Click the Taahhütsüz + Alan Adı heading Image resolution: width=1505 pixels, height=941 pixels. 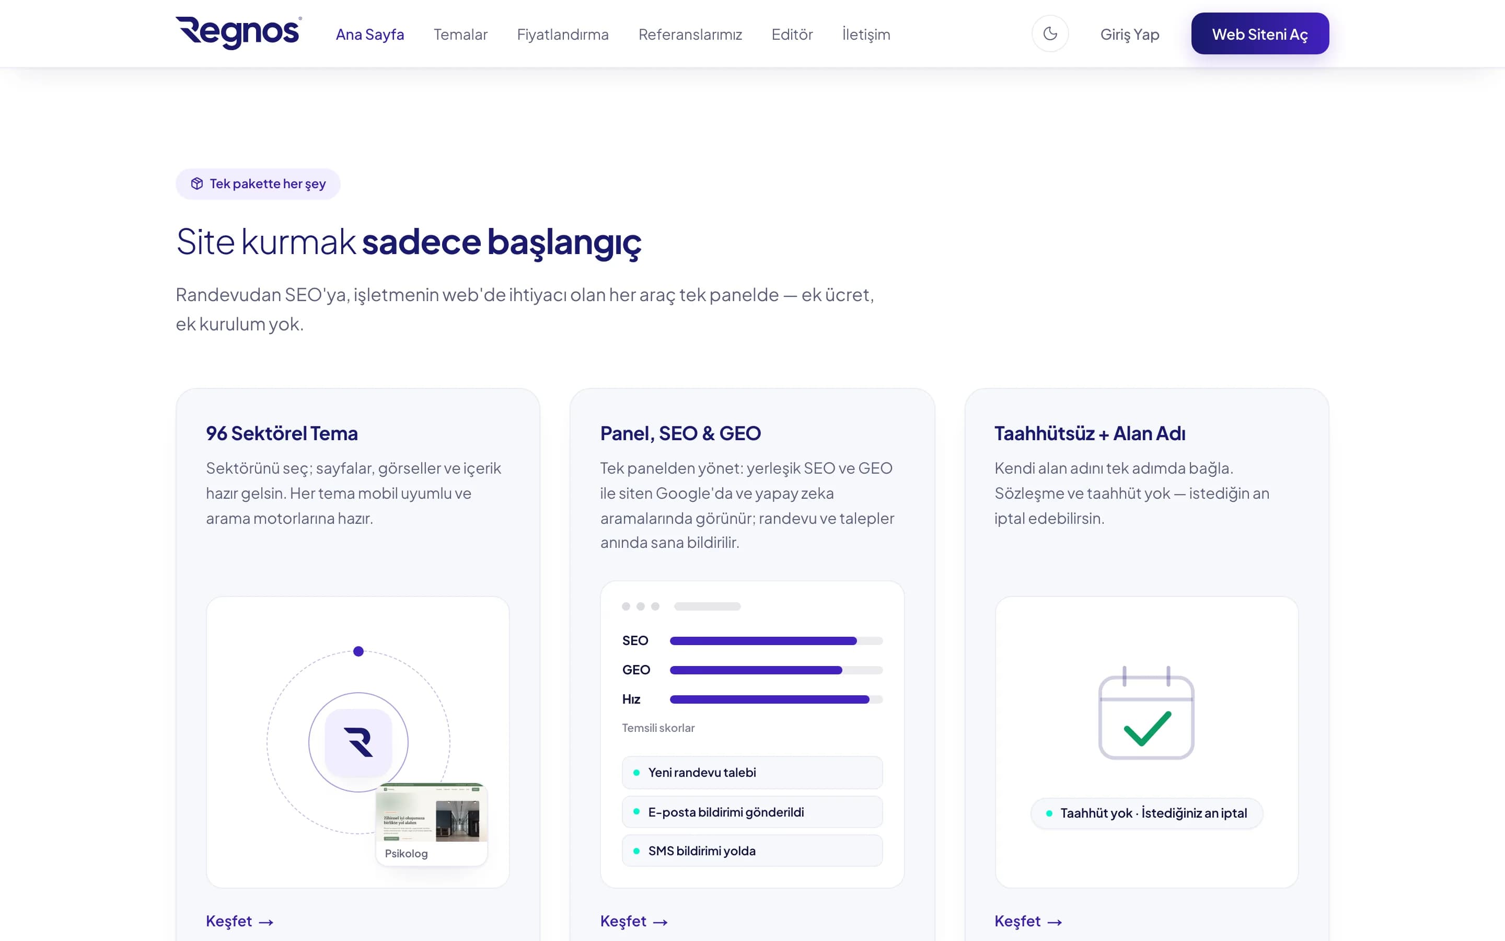1090,433
